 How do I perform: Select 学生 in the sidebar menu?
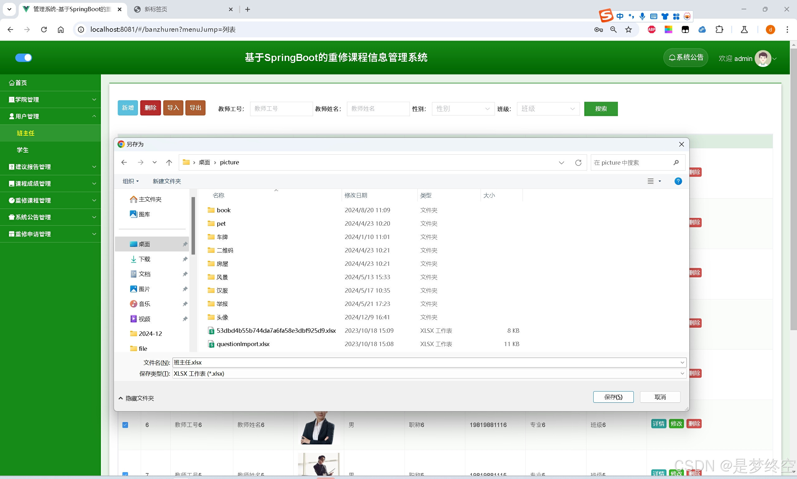point(23,150)
